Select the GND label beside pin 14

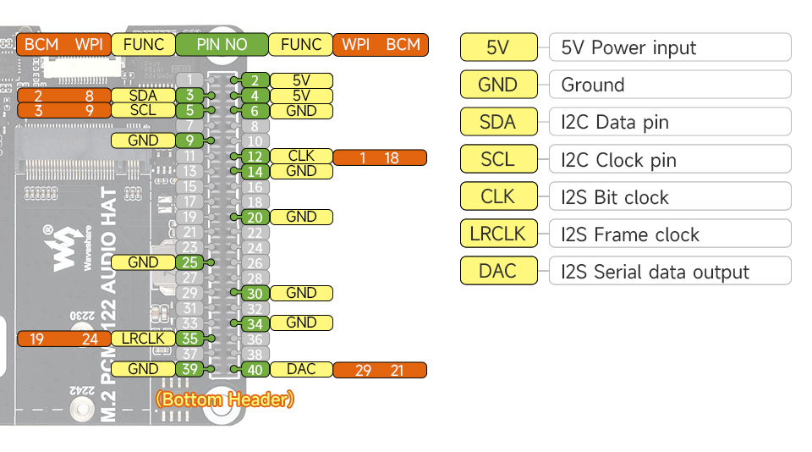click(301, 171)
